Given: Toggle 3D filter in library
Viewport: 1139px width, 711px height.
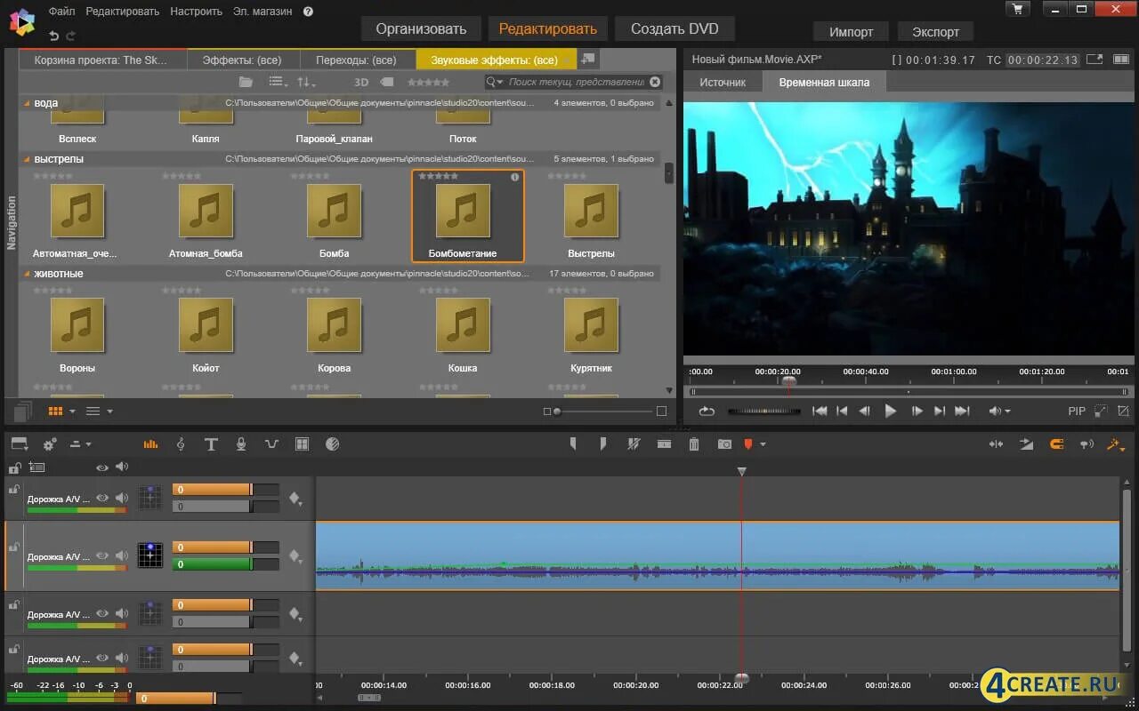Looking at the screenshot, I should tap(361, 82).
